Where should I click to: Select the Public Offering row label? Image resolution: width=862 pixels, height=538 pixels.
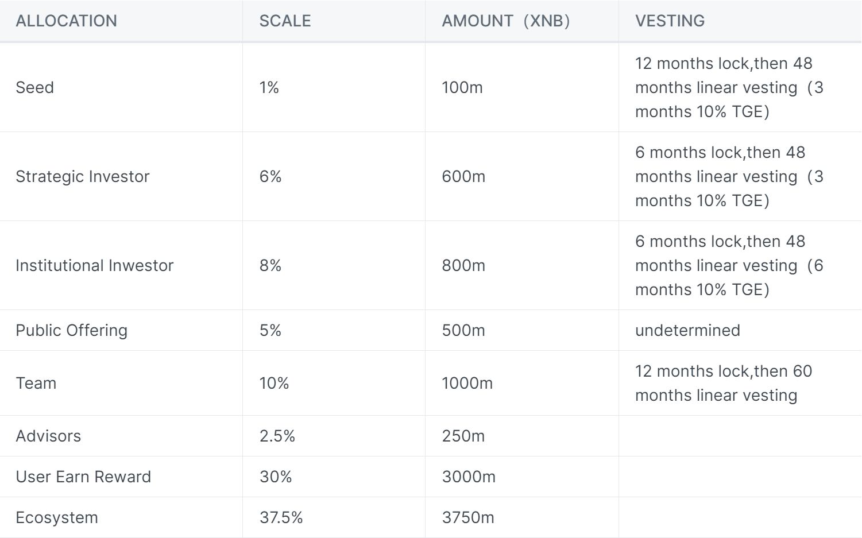point(72,331)
